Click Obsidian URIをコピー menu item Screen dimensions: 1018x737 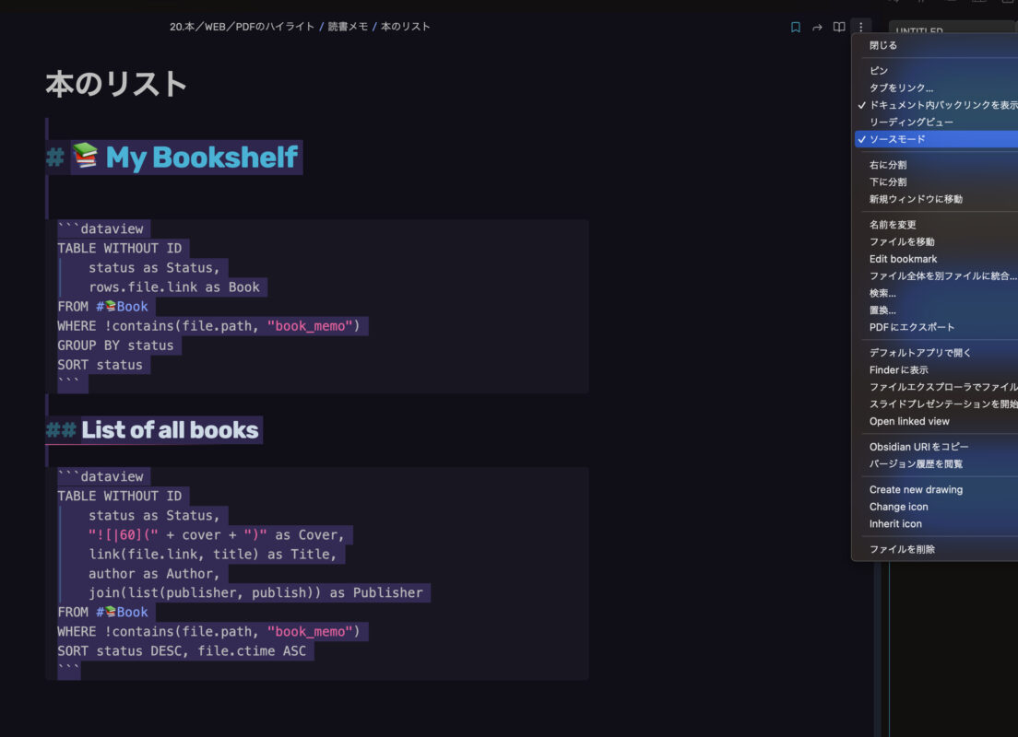click(918, 447)
